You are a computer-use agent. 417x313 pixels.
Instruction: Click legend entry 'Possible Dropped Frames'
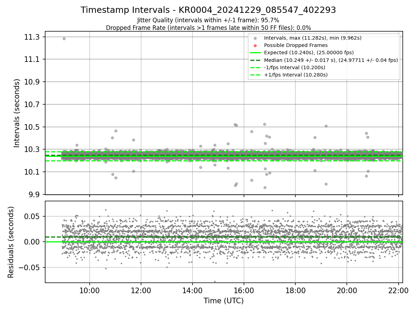coord(296,45)
